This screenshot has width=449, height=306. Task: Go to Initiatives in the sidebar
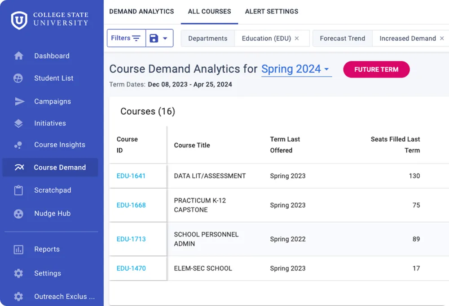(50, 123)
